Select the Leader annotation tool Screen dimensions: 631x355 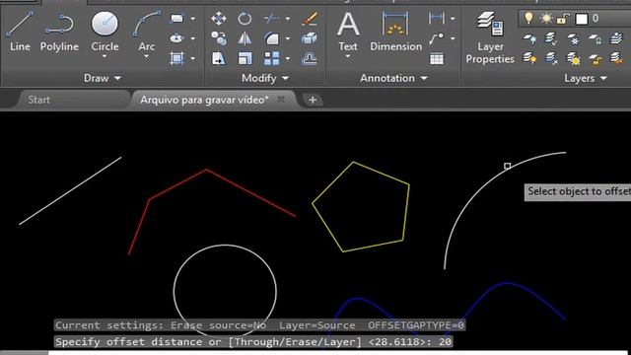tap(437, 38)
